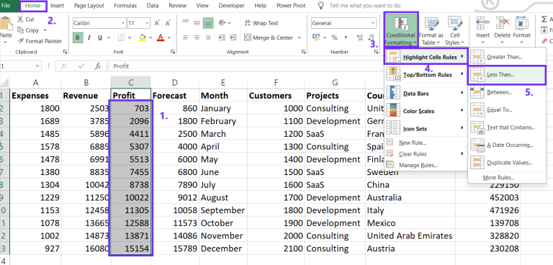Viewport: 553px width, 265px height.
Task: Open Color Scales submenu
Action: [426, 111]
